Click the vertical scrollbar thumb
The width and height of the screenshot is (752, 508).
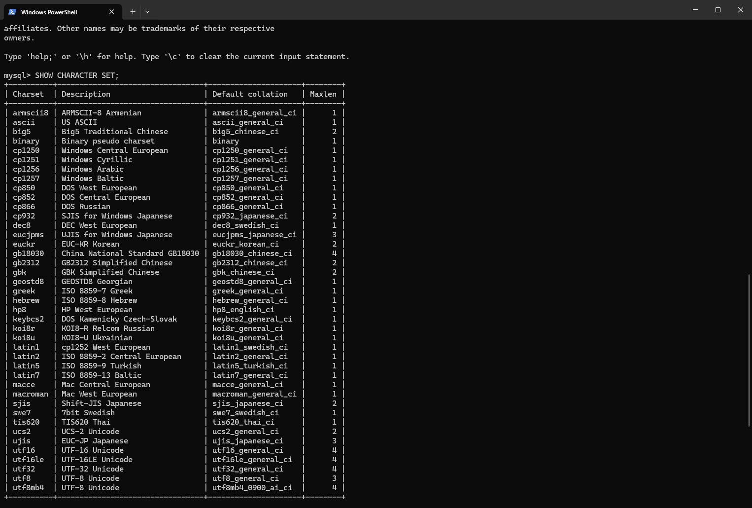tap(749, 350)
